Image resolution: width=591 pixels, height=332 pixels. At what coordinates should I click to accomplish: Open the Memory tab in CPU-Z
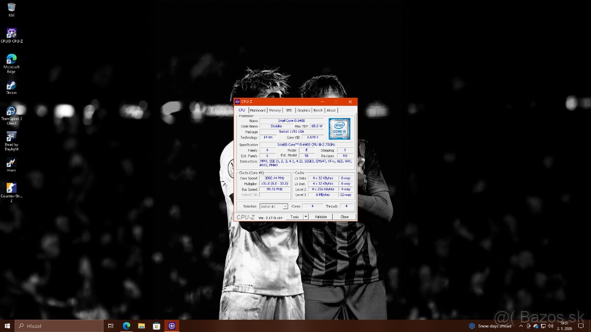coord(275,111)
